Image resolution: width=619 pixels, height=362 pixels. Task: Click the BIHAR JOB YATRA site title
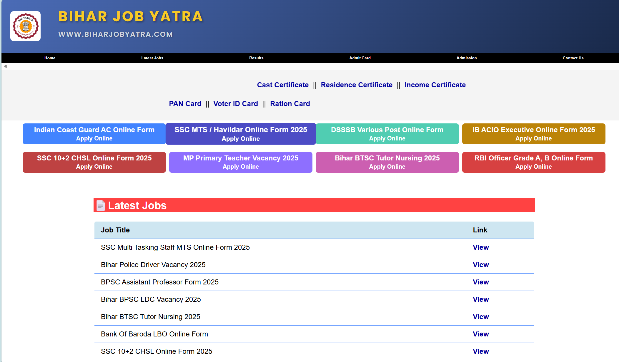pos(131,16)
